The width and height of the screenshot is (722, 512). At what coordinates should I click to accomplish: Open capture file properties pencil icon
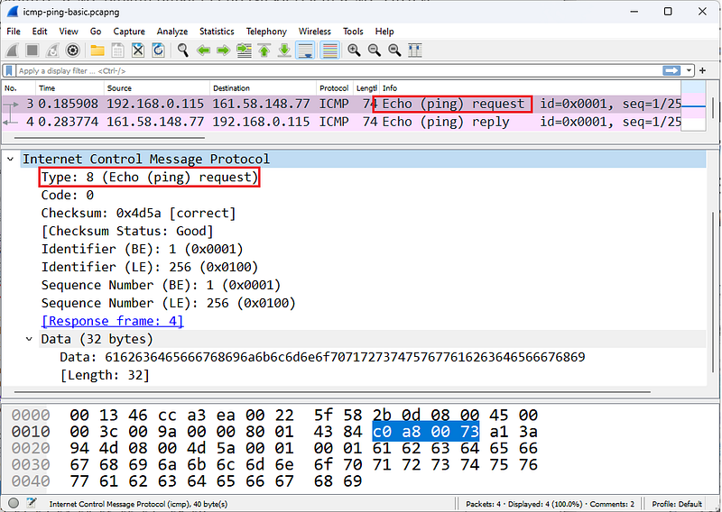[x=32, y=503]
